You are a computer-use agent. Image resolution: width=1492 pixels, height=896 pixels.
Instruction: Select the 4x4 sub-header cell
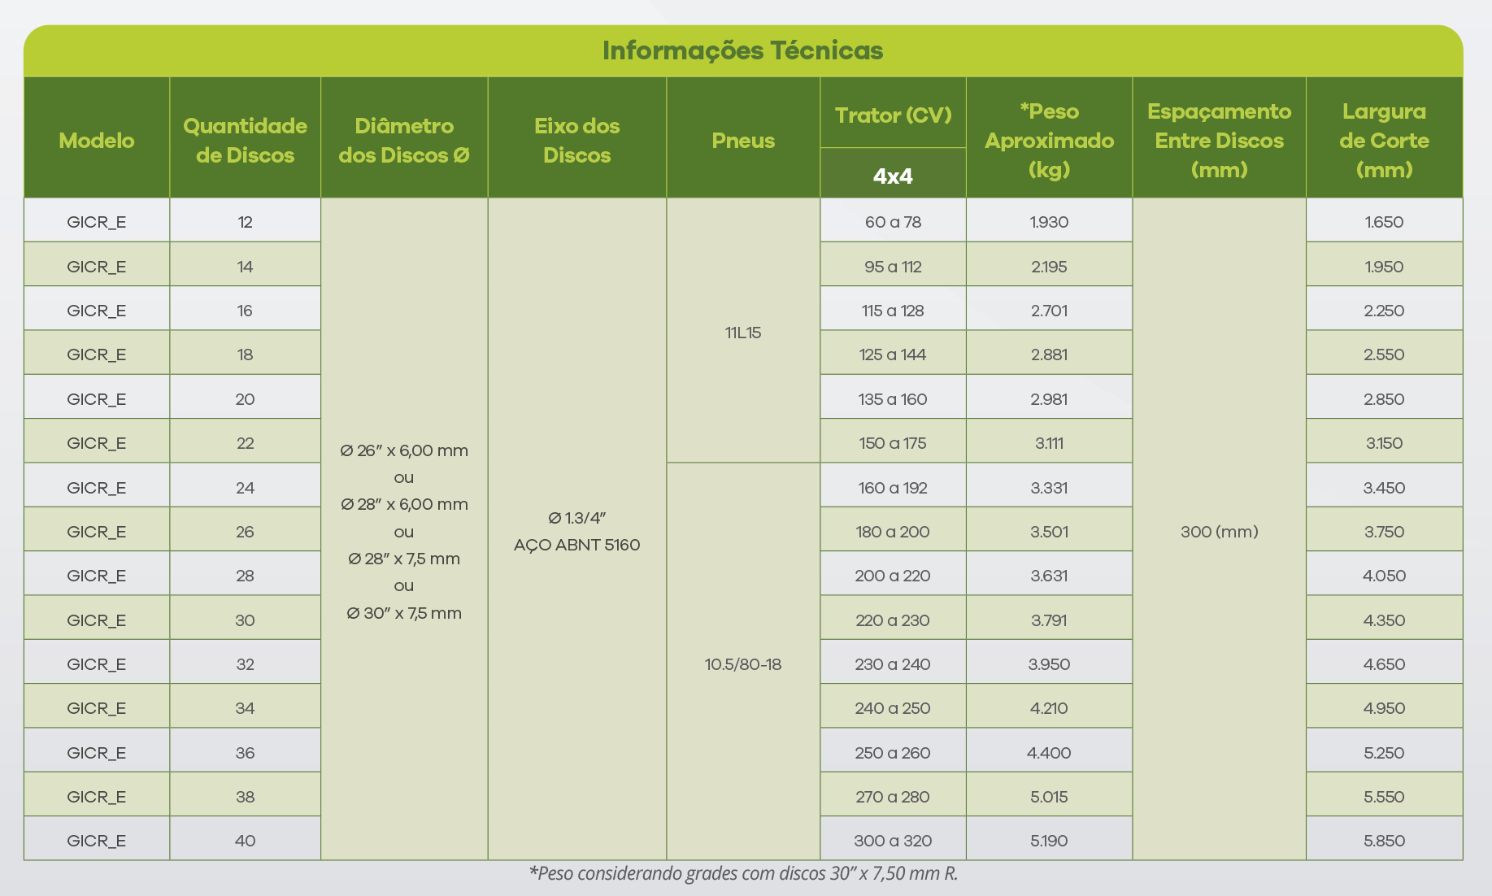point(893,176)
